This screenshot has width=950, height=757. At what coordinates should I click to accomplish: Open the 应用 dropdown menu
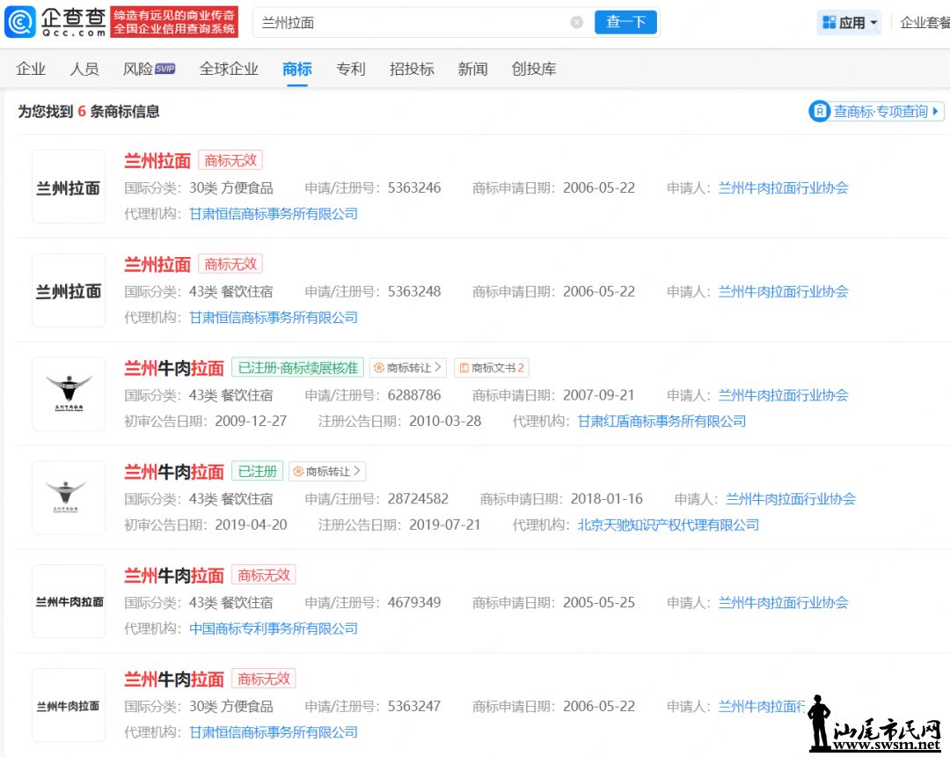pyautogui.click(x=850, y=23)
